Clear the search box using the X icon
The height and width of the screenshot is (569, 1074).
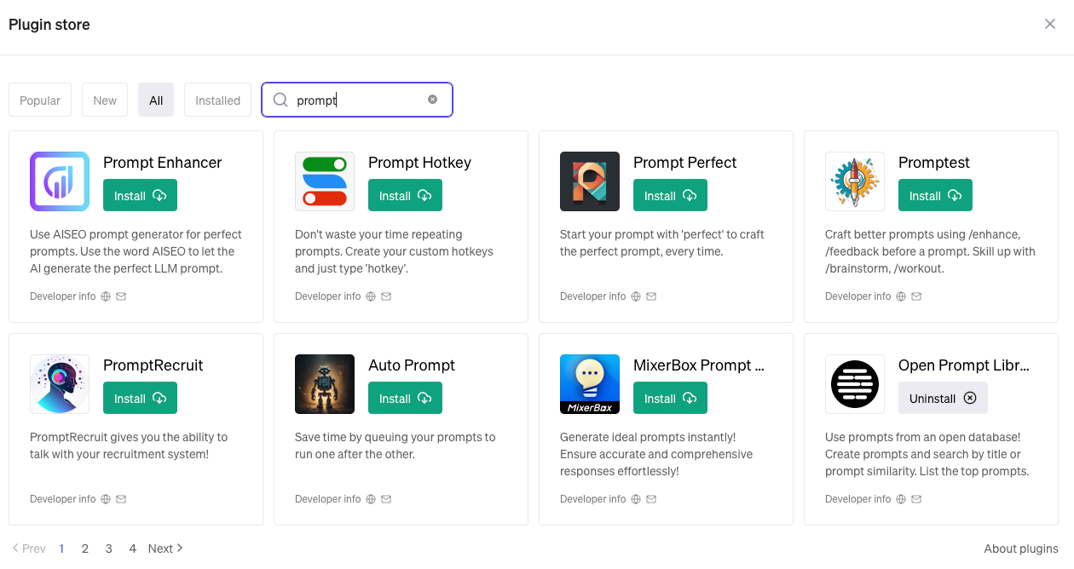[x=433, y=99]
